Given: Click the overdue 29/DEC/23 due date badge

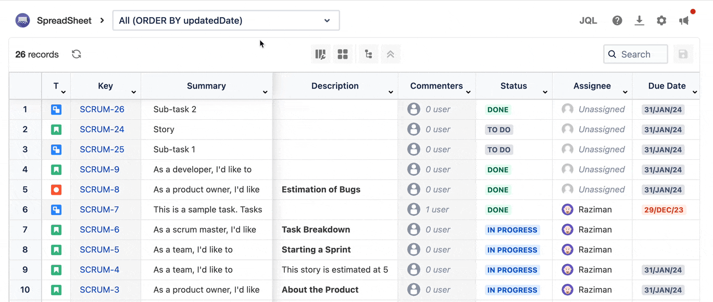Looking at the screenshot, I should point(664,210).
